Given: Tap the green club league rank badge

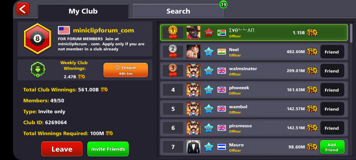Looking at the screenshot, I should tap(38, 70).
